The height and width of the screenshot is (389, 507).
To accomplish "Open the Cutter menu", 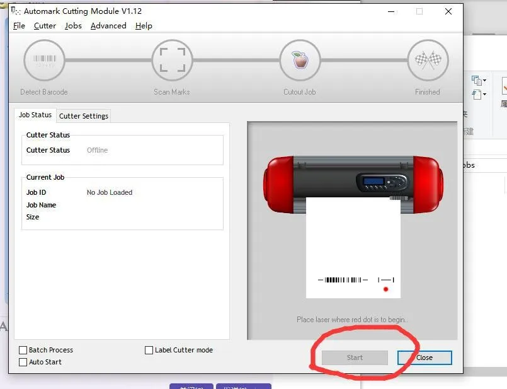I will click(45, 26).
